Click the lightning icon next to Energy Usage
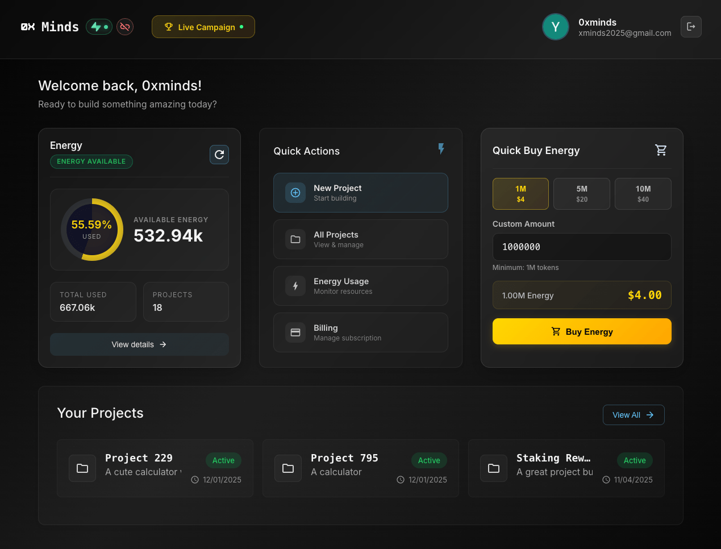721x549 pixels. click(295, 286)
